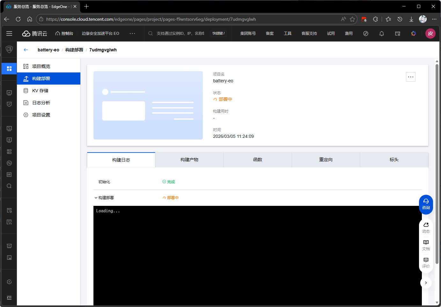
Task: Open the browser settings ellipsis menu
Action: [x=434, y=19]
